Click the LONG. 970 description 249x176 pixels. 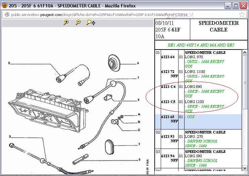click(194, 57)
